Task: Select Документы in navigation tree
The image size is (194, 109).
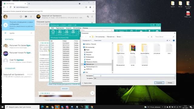Action: tap(89, 52)
